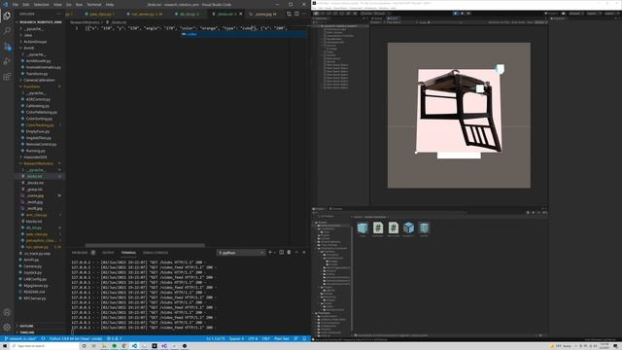
Task: Create a new terminal with the plus icon
Action: 270,253
